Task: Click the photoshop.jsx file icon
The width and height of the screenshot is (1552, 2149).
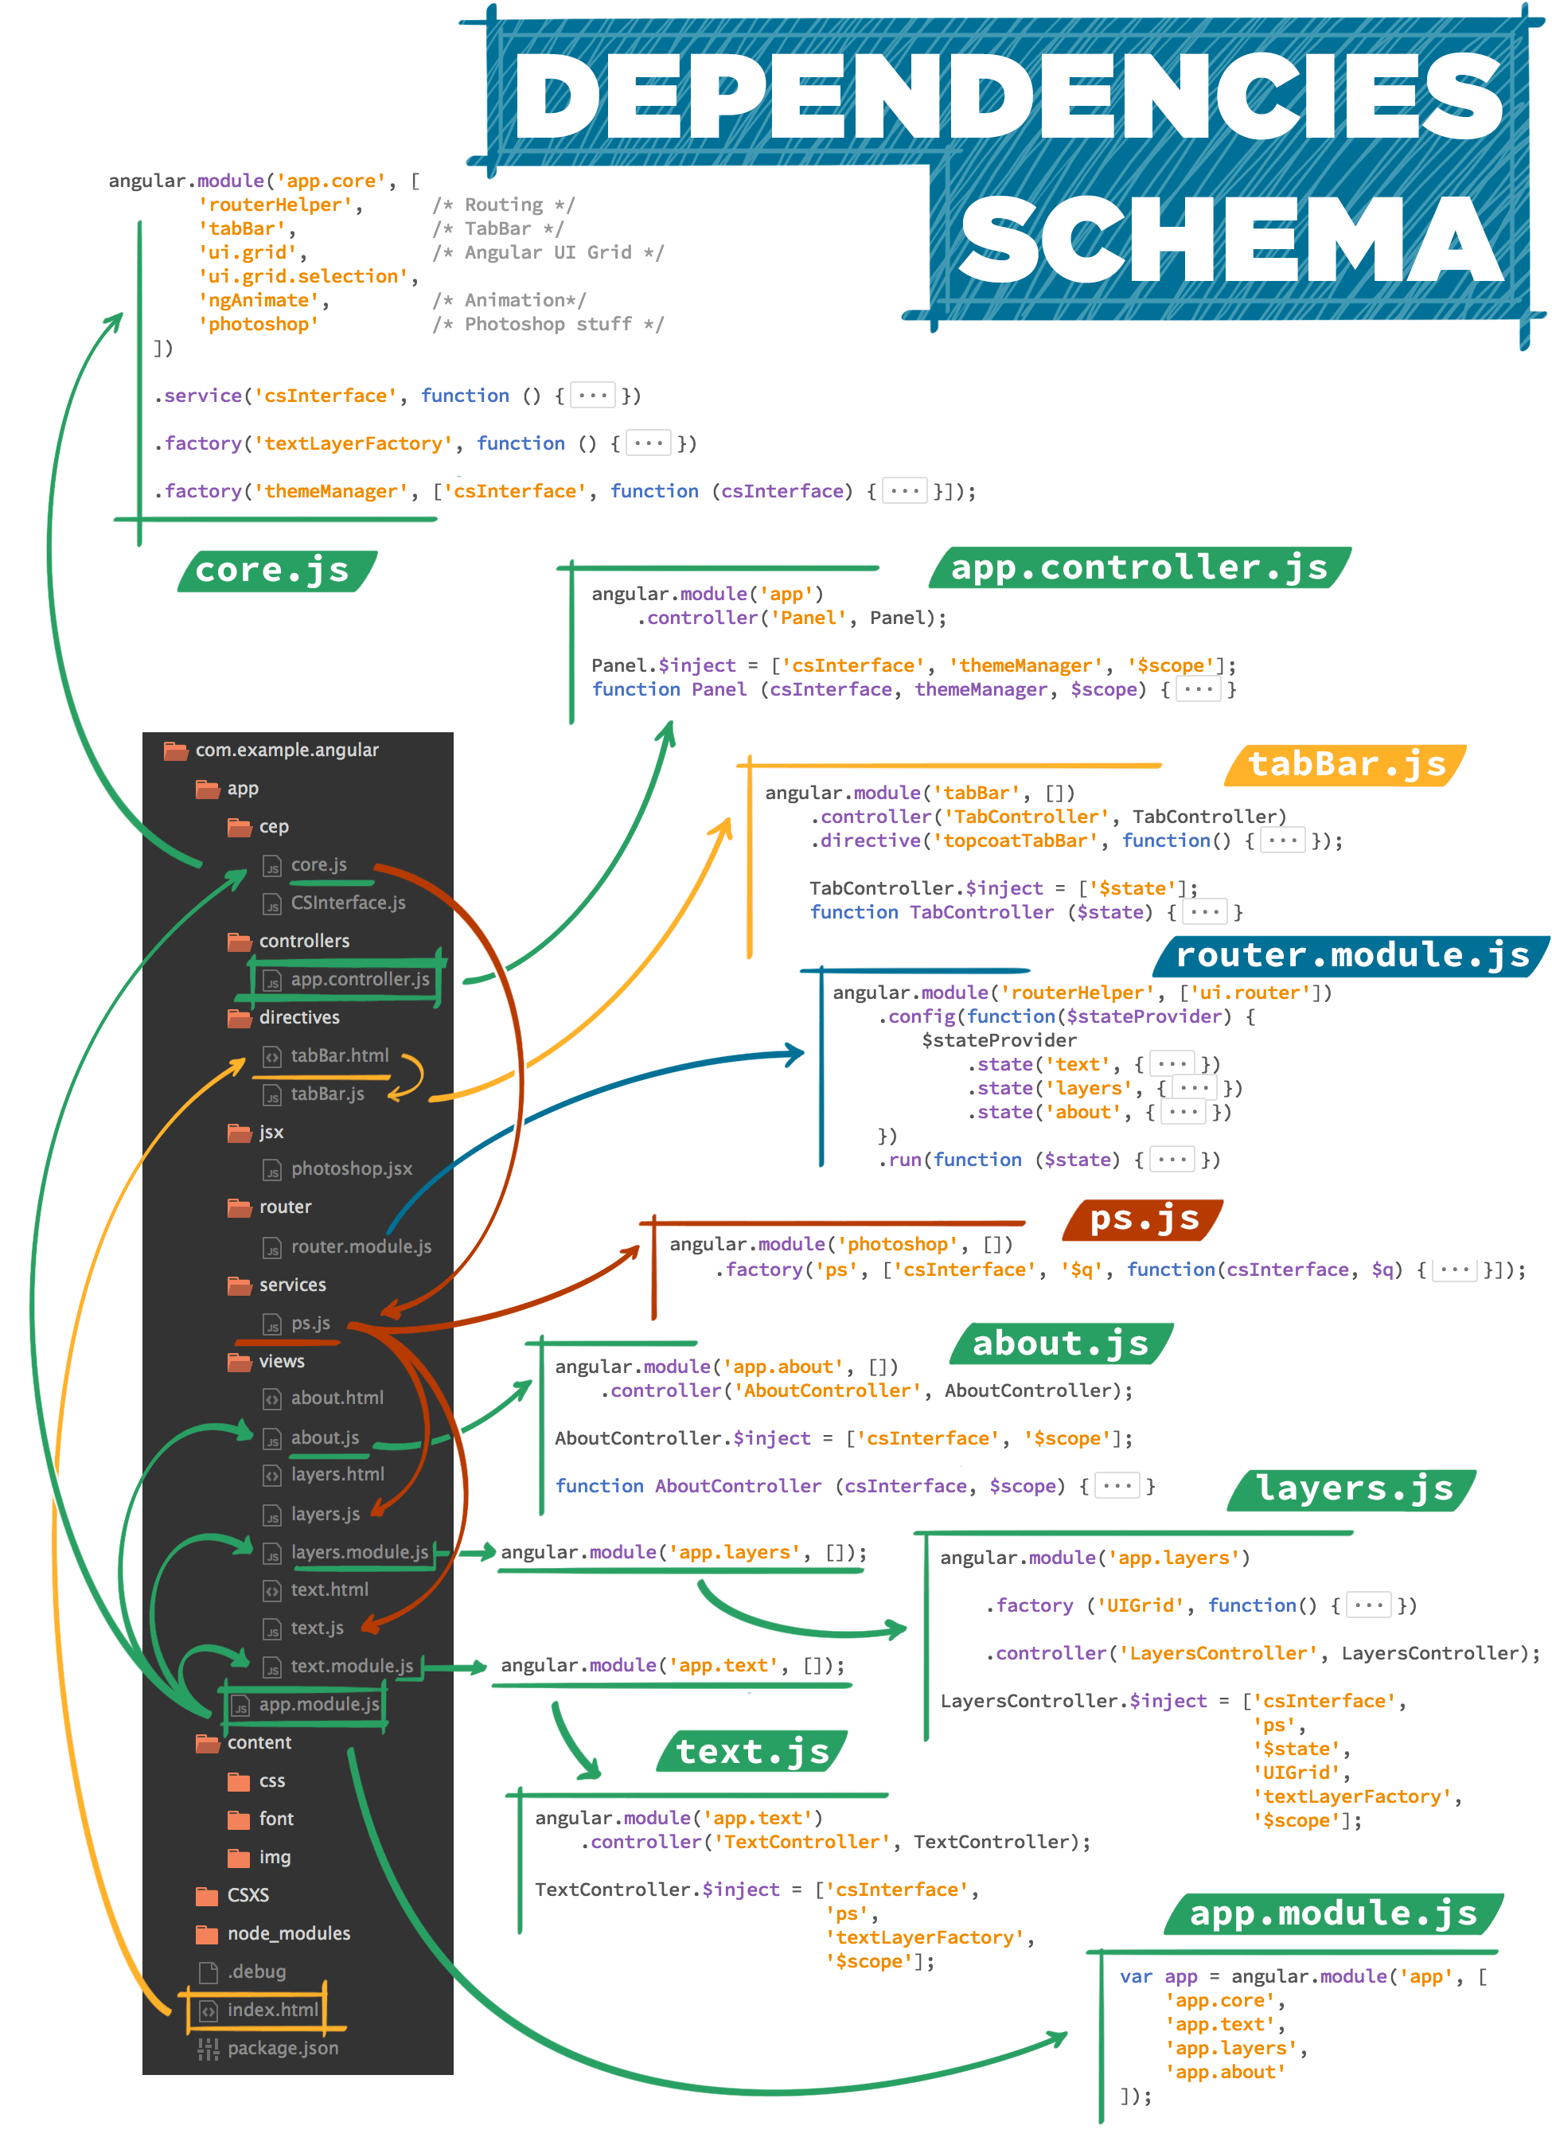Action: coord(272,1170)
